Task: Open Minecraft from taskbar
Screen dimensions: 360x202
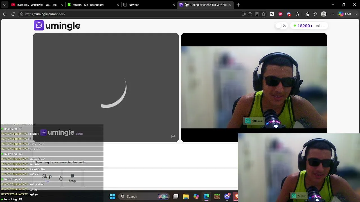Action: point(217,196)
